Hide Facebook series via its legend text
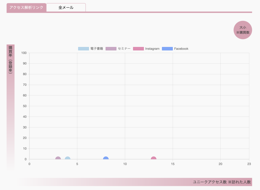This screenshot has height=190, width=260. 181,49
